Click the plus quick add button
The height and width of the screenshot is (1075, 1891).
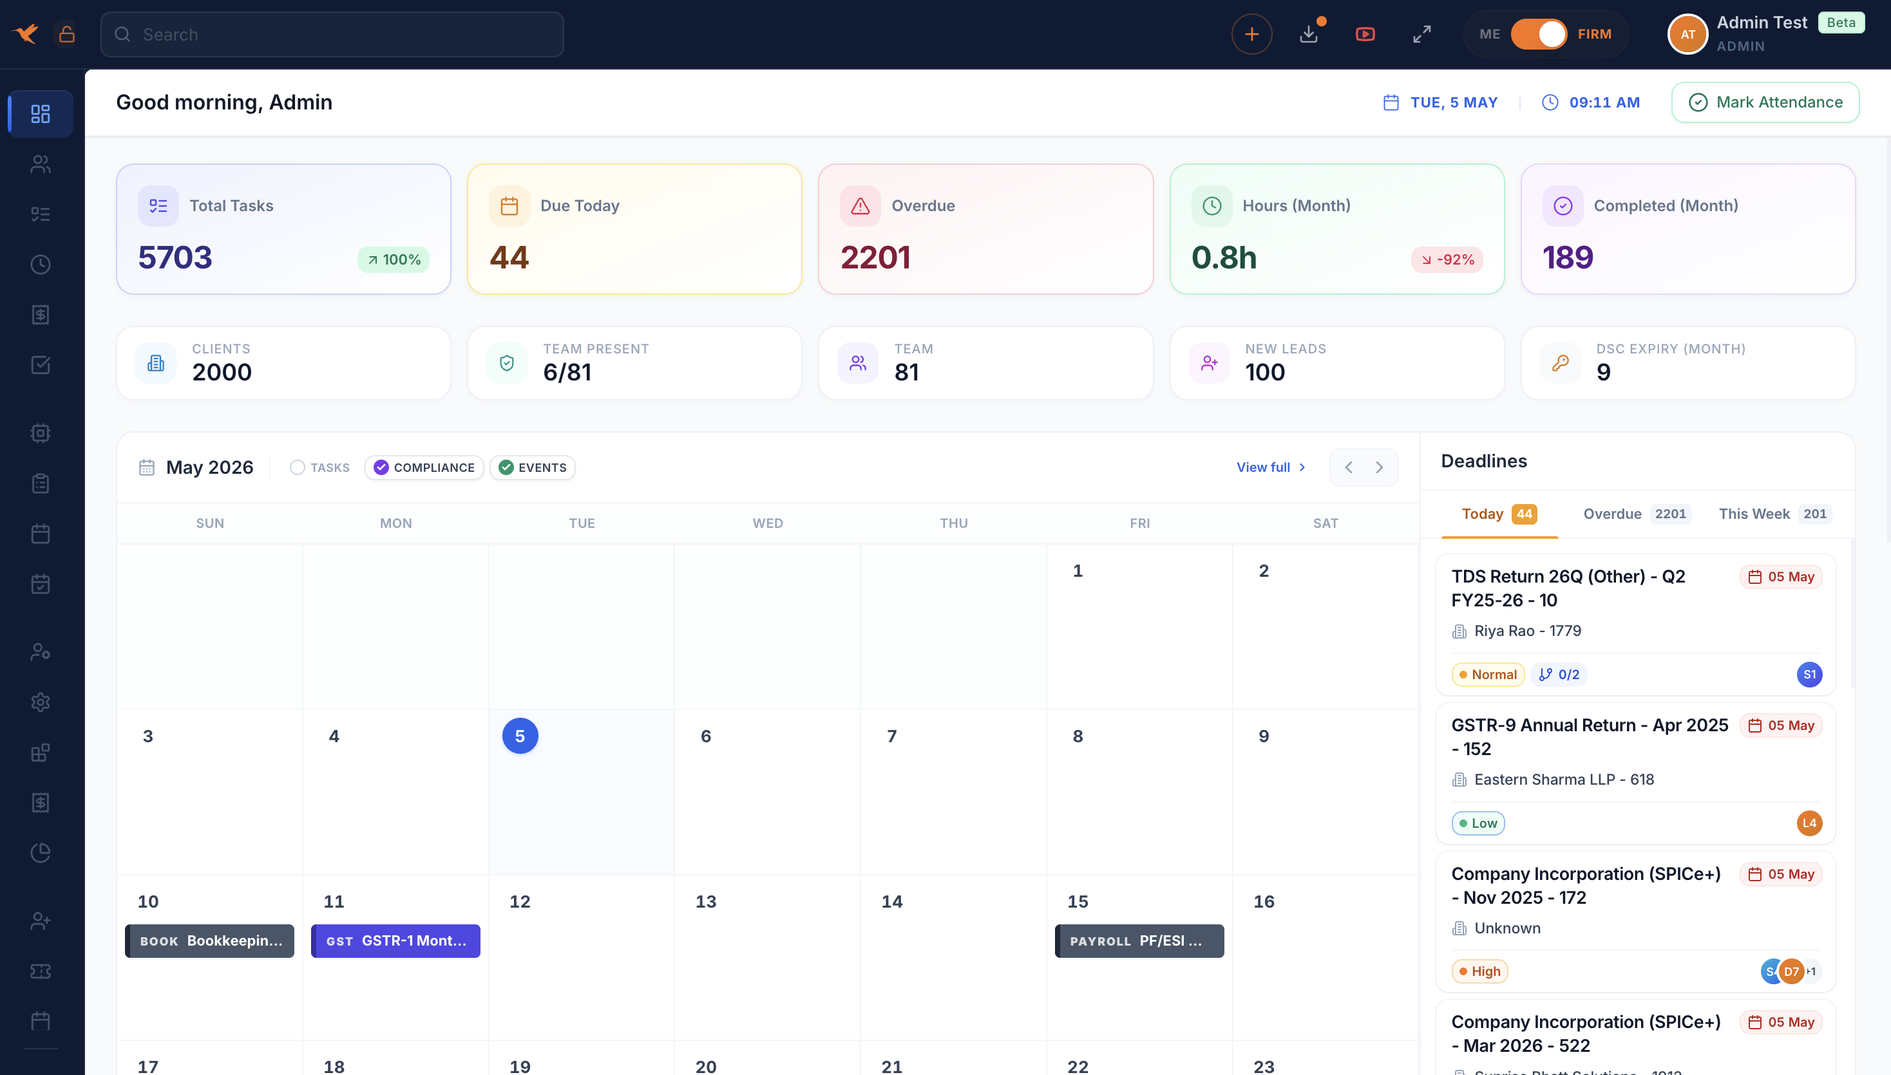(x=1251, y=34)
